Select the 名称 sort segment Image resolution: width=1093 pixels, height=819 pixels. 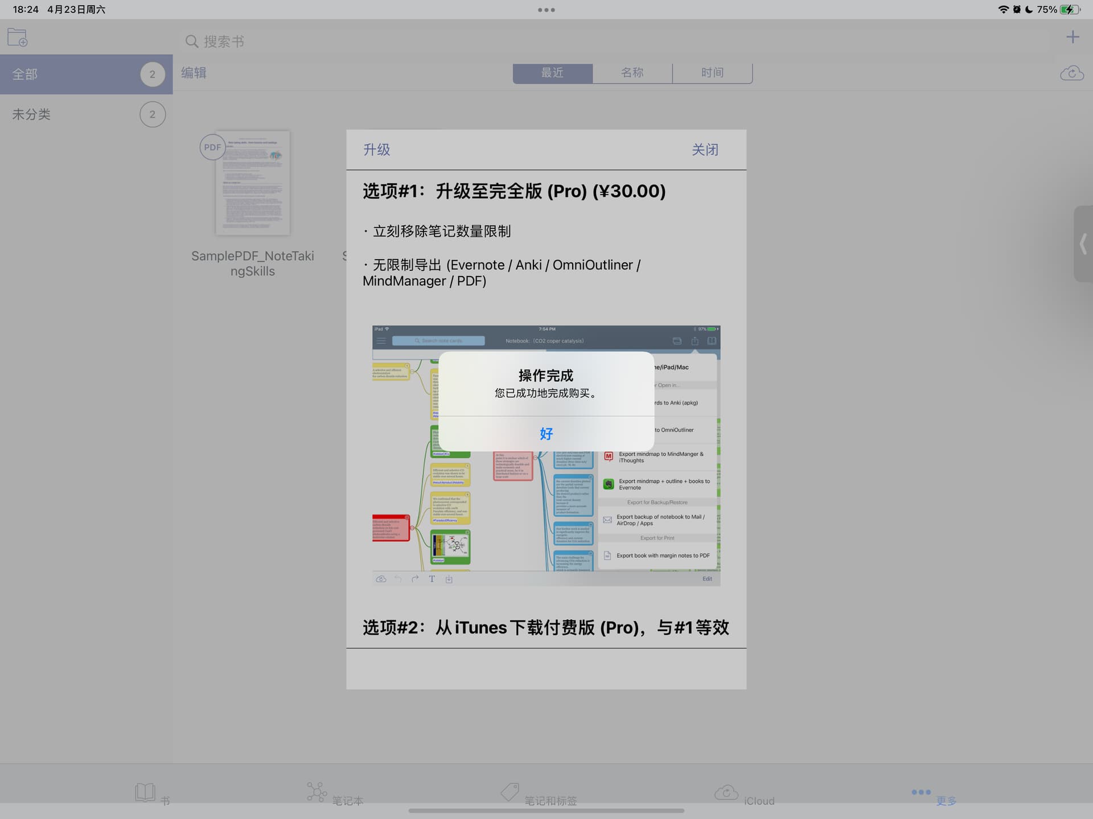pos(632,73)
